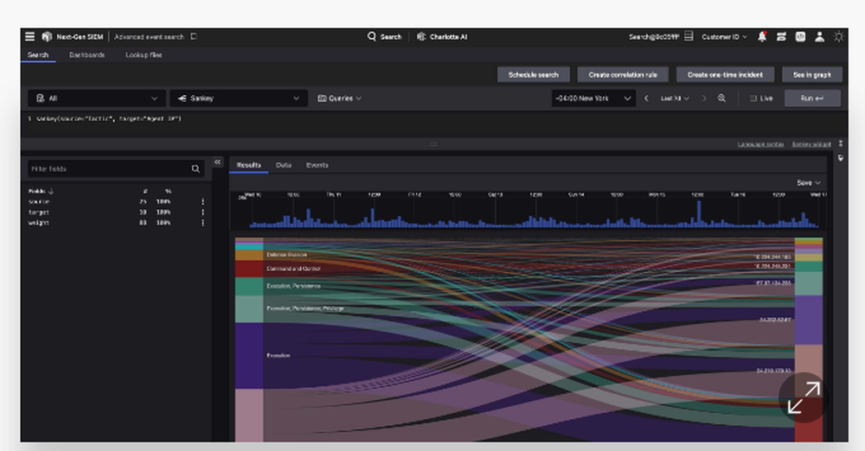Open the Language syntax link
Viewport: 865px width, 451px height.
point(760,144)
